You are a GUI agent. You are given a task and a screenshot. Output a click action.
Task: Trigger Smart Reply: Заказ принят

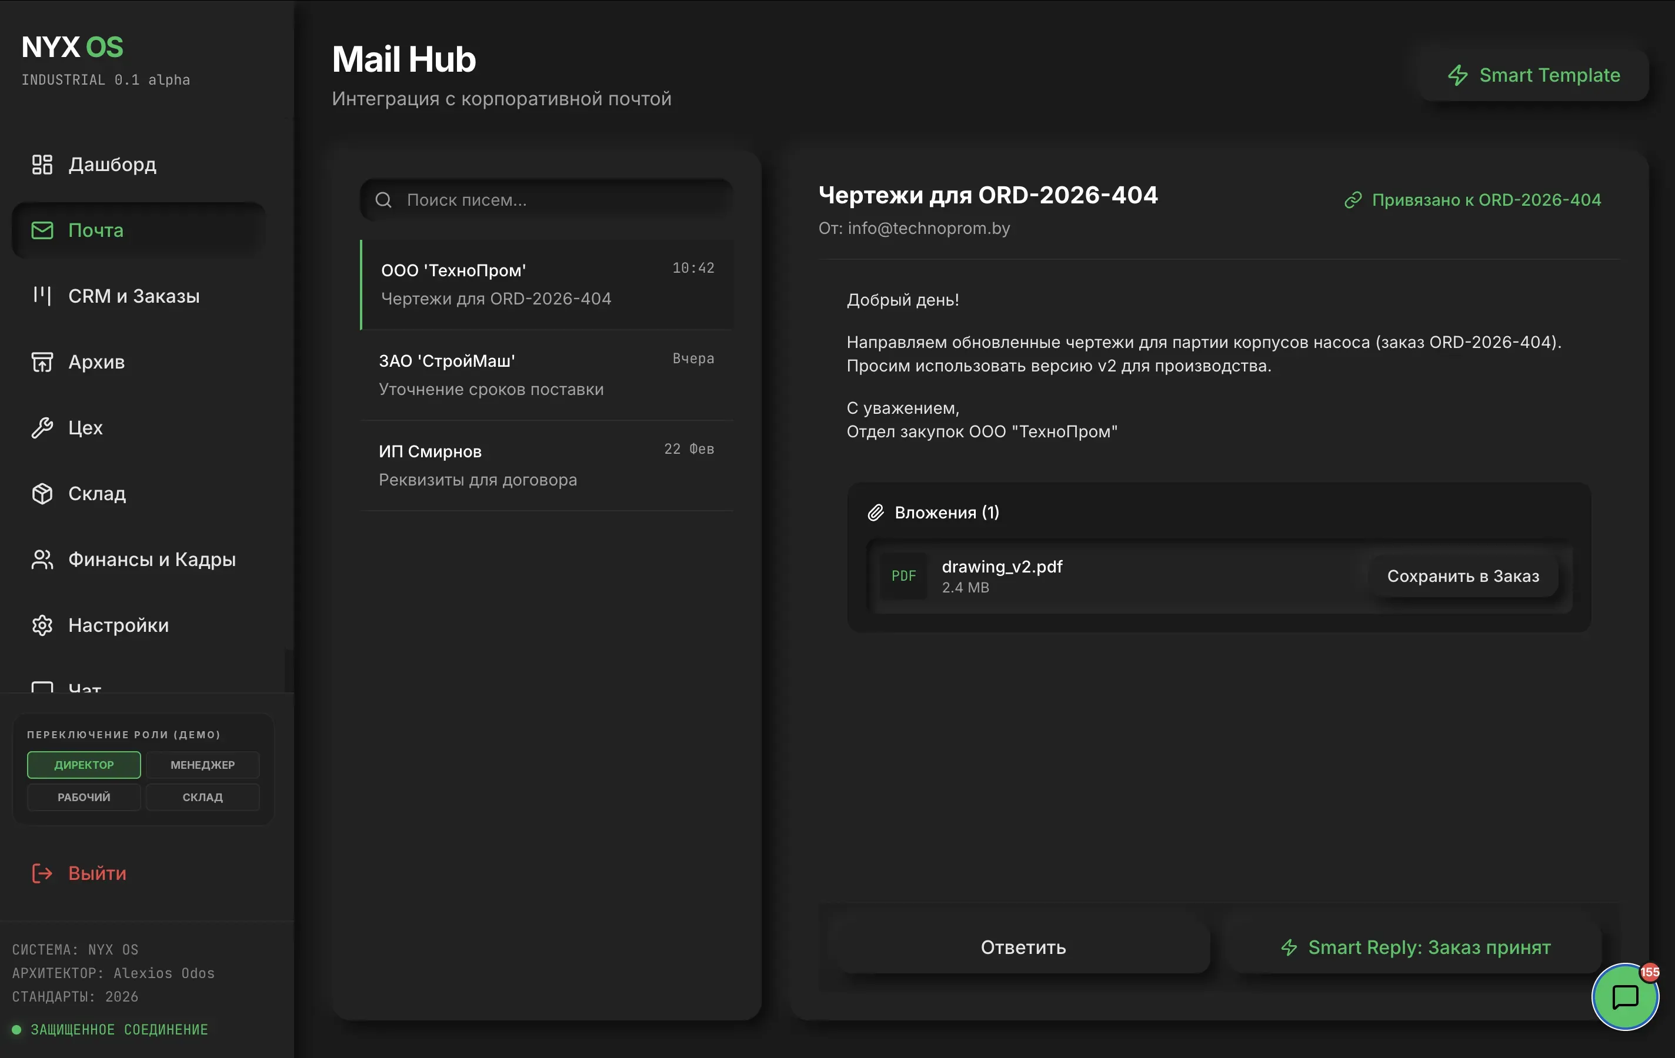pos(1416,947)
